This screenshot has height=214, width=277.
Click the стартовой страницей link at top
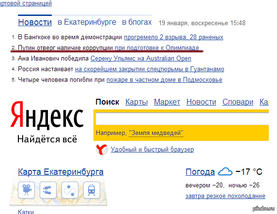26,3
